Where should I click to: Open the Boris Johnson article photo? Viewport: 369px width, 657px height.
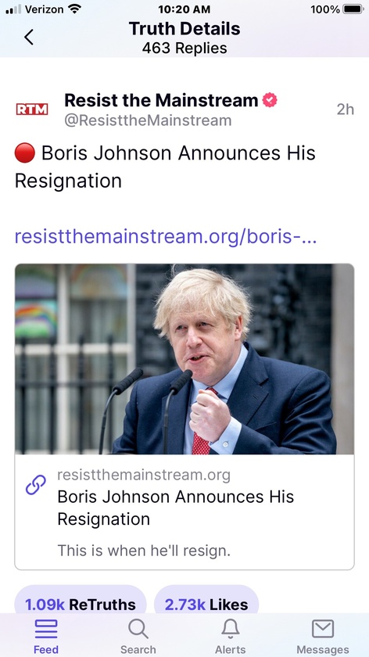(184, 359)
